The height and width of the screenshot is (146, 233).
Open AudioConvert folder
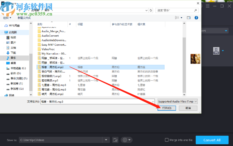coord(50,36)
